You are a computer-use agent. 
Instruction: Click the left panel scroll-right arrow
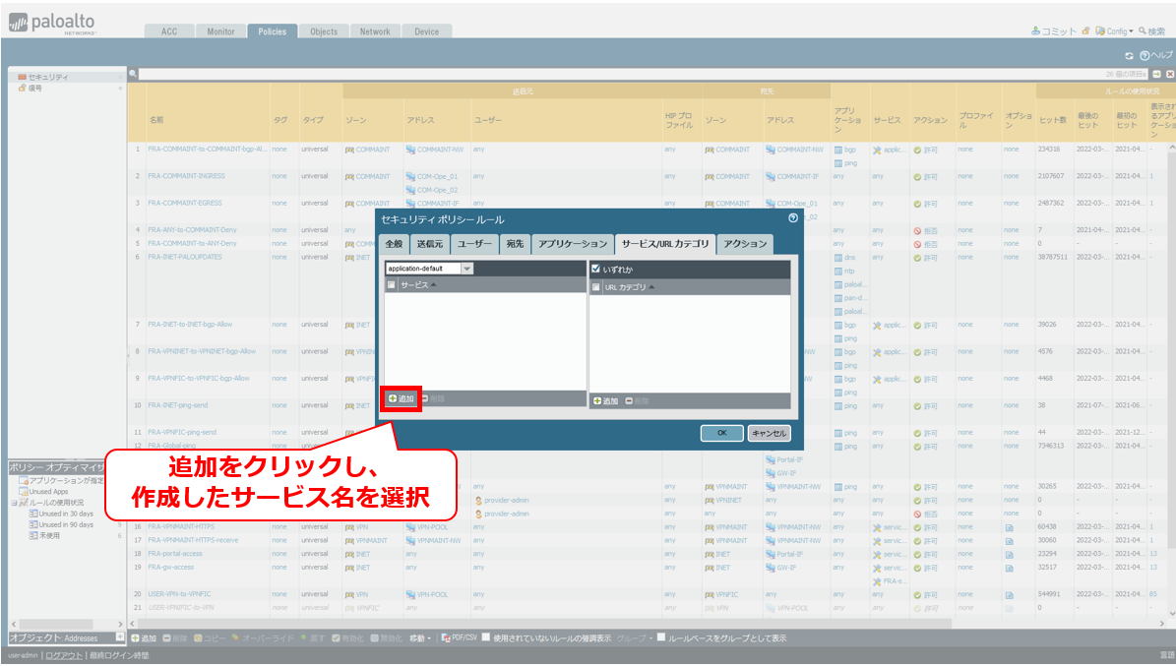coord(121,624)
